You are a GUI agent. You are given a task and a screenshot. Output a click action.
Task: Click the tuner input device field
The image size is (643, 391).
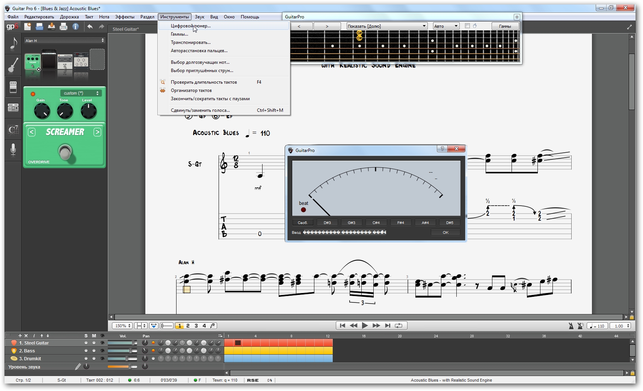click(x=345, y=232)
